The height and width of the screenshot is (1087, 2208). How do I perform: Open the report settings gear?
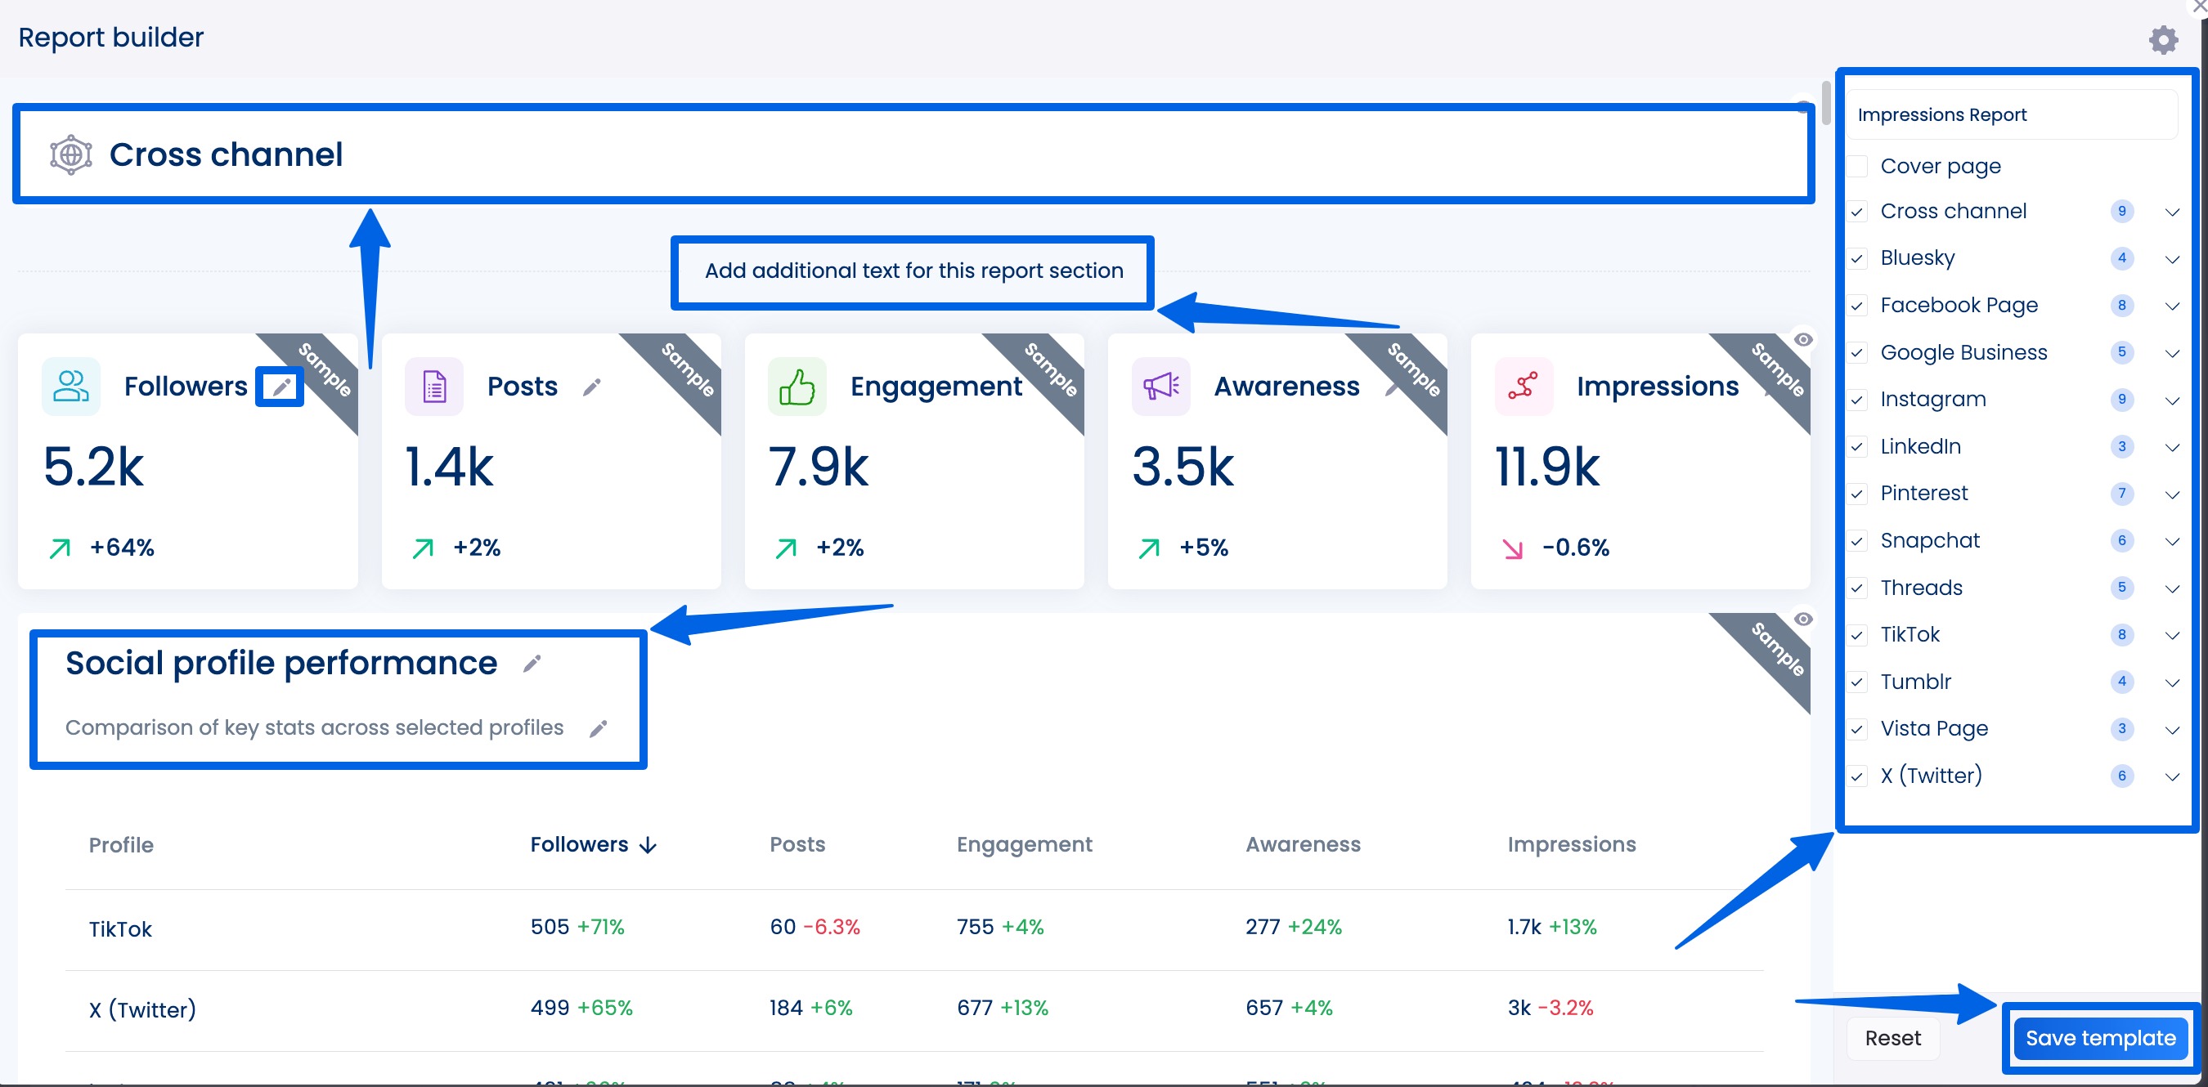click(2163, 38)
